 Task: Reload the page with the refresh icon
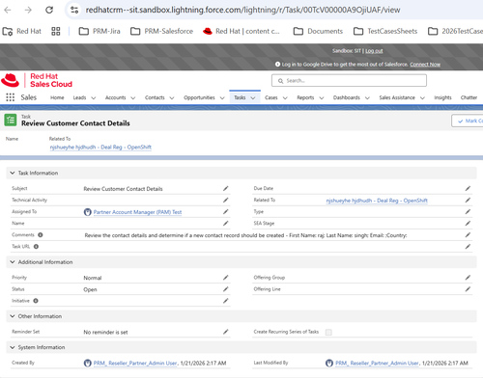[49, 10]
